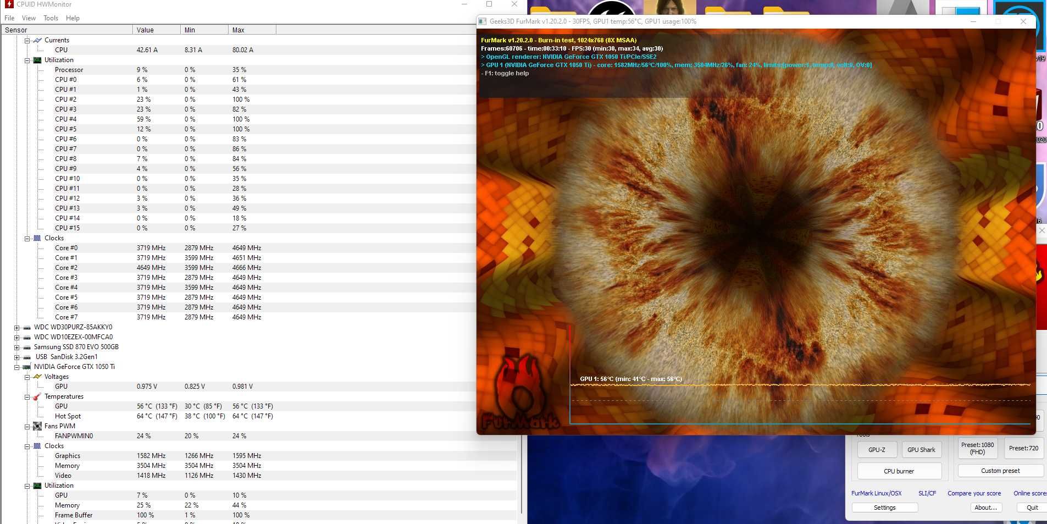The width and height of the screenshot is (1047, 524).
Task: Run the Preset:720 benchmark
Action: (x=1023, y=449)
